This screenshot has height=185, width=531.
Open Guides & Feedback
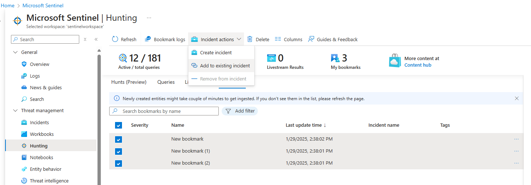click(333, 39)
